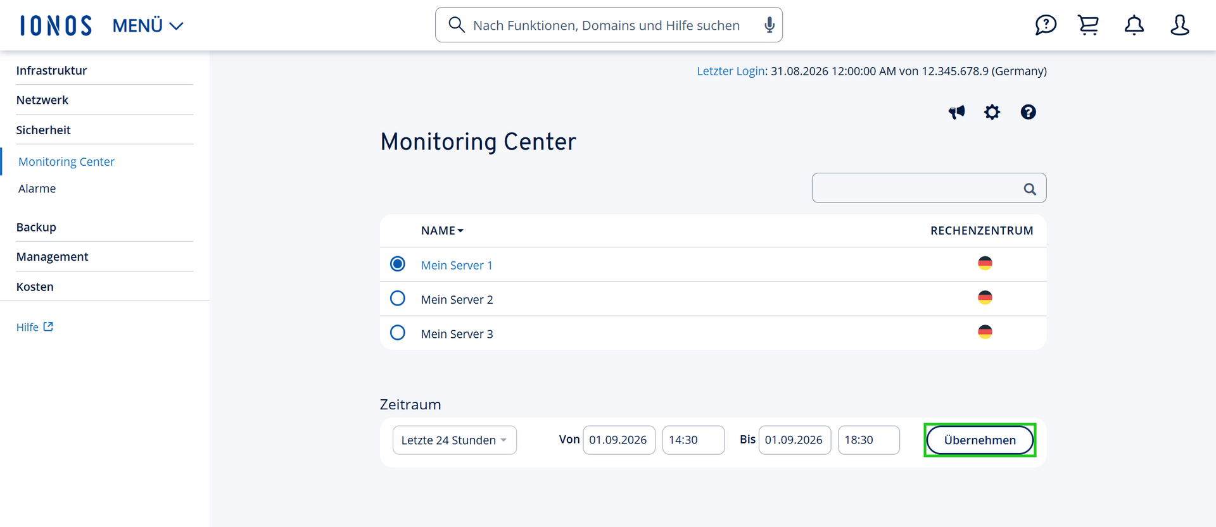Open the help chat bubble icon
Image resolution: width=1216 pixels, height=527 pixels.
point(1046,25)
